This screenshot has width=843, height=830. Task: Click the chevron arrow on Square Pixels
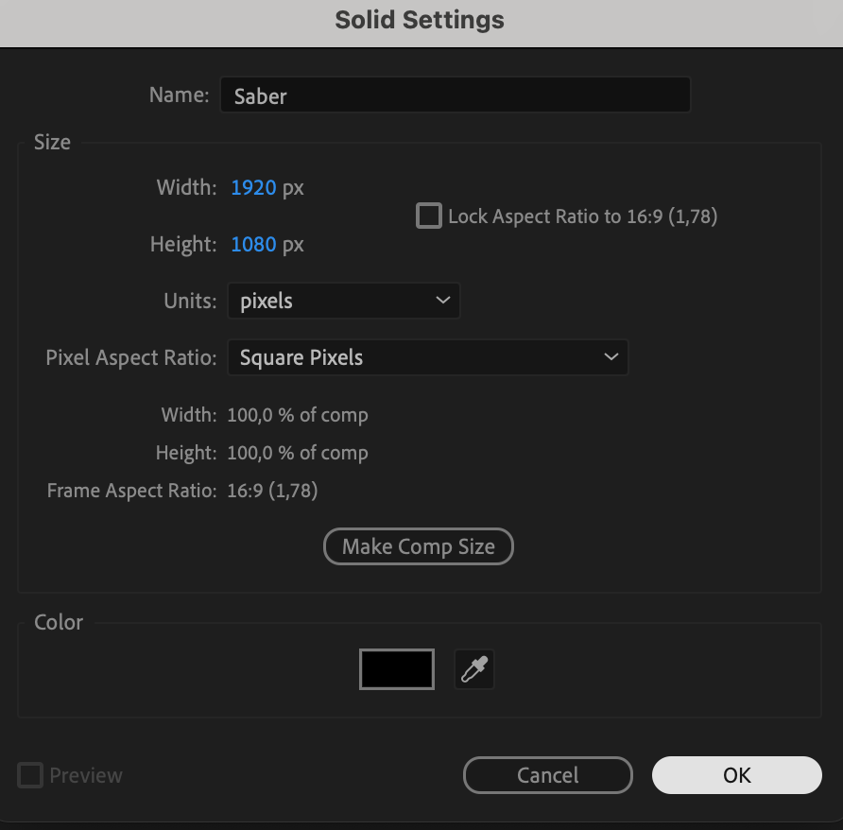click(611, 357)
